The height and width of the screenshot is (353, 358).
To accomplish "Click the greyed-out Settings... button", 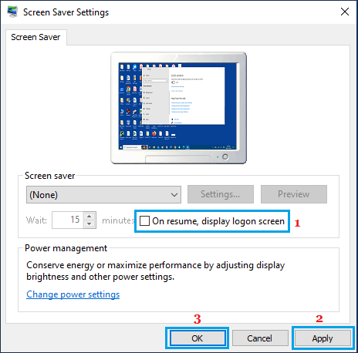I will (x=221, y=194).
